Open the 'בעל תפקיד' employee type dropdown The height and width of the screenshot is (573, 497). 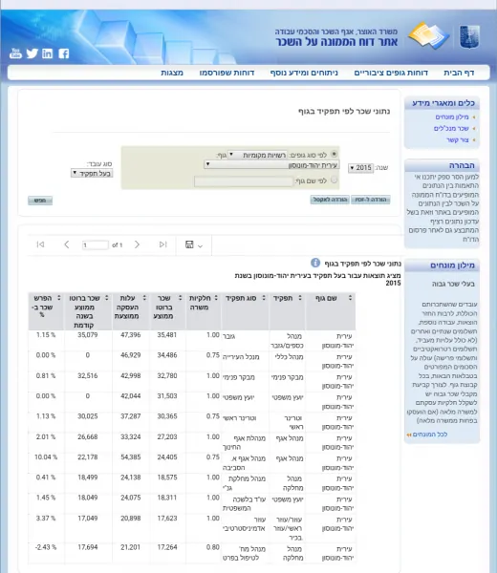92,173
